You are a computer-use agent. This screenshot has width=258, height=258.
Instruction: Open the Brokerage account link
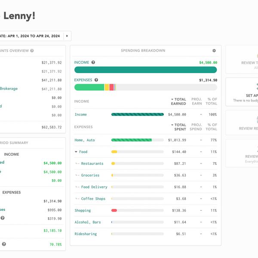(9, 89)
